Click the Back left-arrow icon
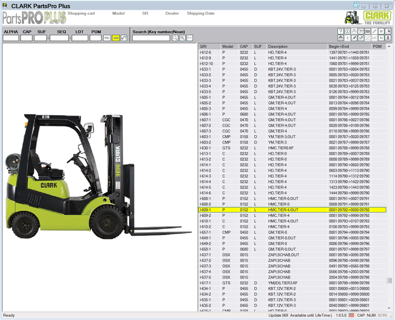The height and width of the screenshot is (320, 395). click(x=347, y=38)
